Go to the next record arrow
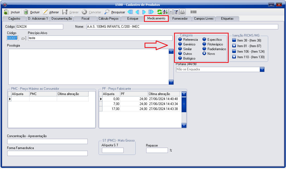Image resolution: width=286 pixels, height=169 pixels. tap(144, 12)
